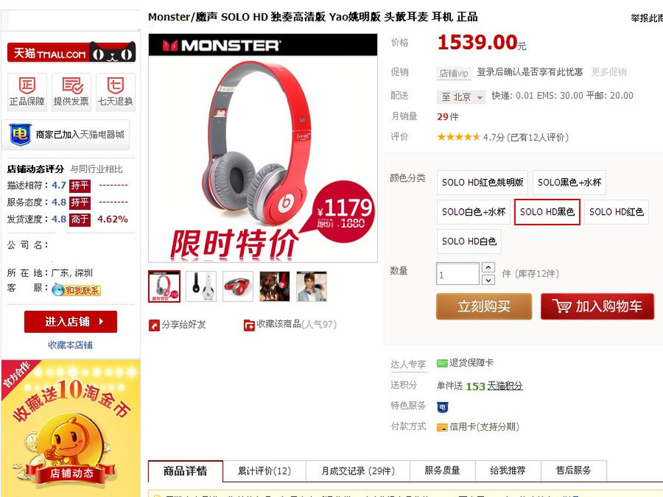Choose the SOLO白色+水杯 variant
The width and height of the screenshot is (663, 497).
[473, 212]
